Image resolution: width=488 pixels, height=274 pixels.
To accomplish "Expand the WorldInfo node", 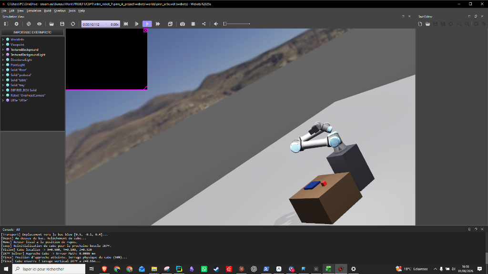I will 3,39.
